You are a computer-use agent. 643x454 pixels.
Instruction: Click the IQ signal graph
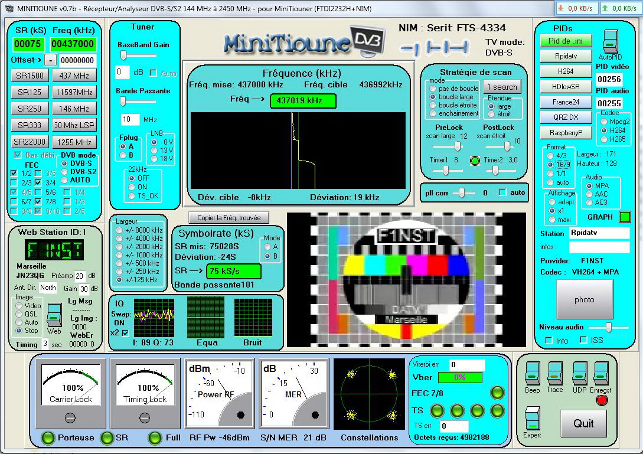click(x=154, y=318)
